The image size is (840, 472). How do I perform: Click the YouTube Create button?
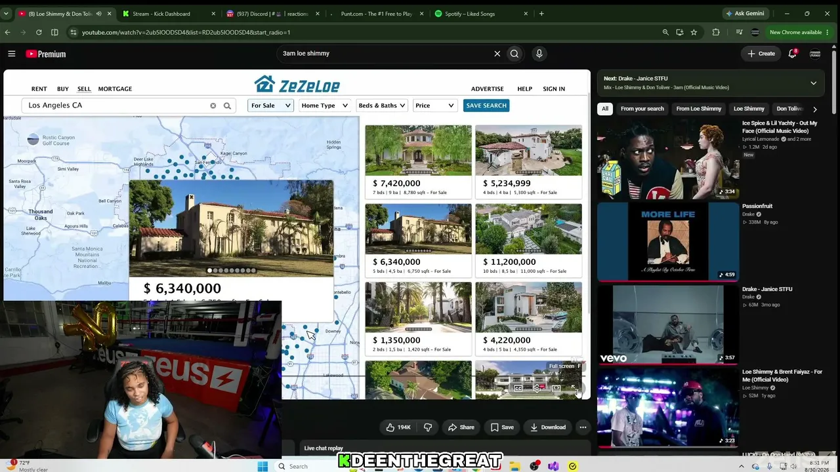coord(761,54)
